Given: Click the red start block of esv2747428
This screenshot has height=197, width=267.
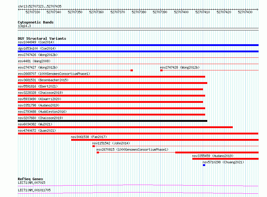Looking at the screenshot, I should tap(161, 70).
